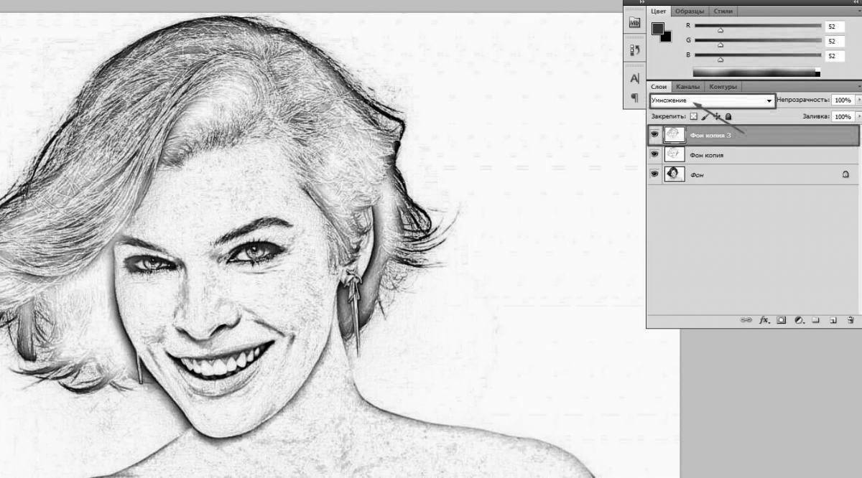Lock layer position with the move lock icon

click(x=717, y=116)
